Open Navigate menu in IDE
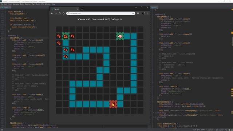 point(16,4)
